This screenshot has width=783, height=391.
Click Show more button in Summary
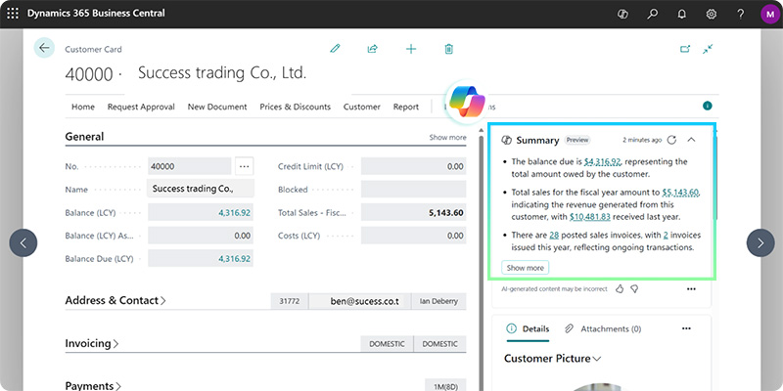[x=526, y=268]
